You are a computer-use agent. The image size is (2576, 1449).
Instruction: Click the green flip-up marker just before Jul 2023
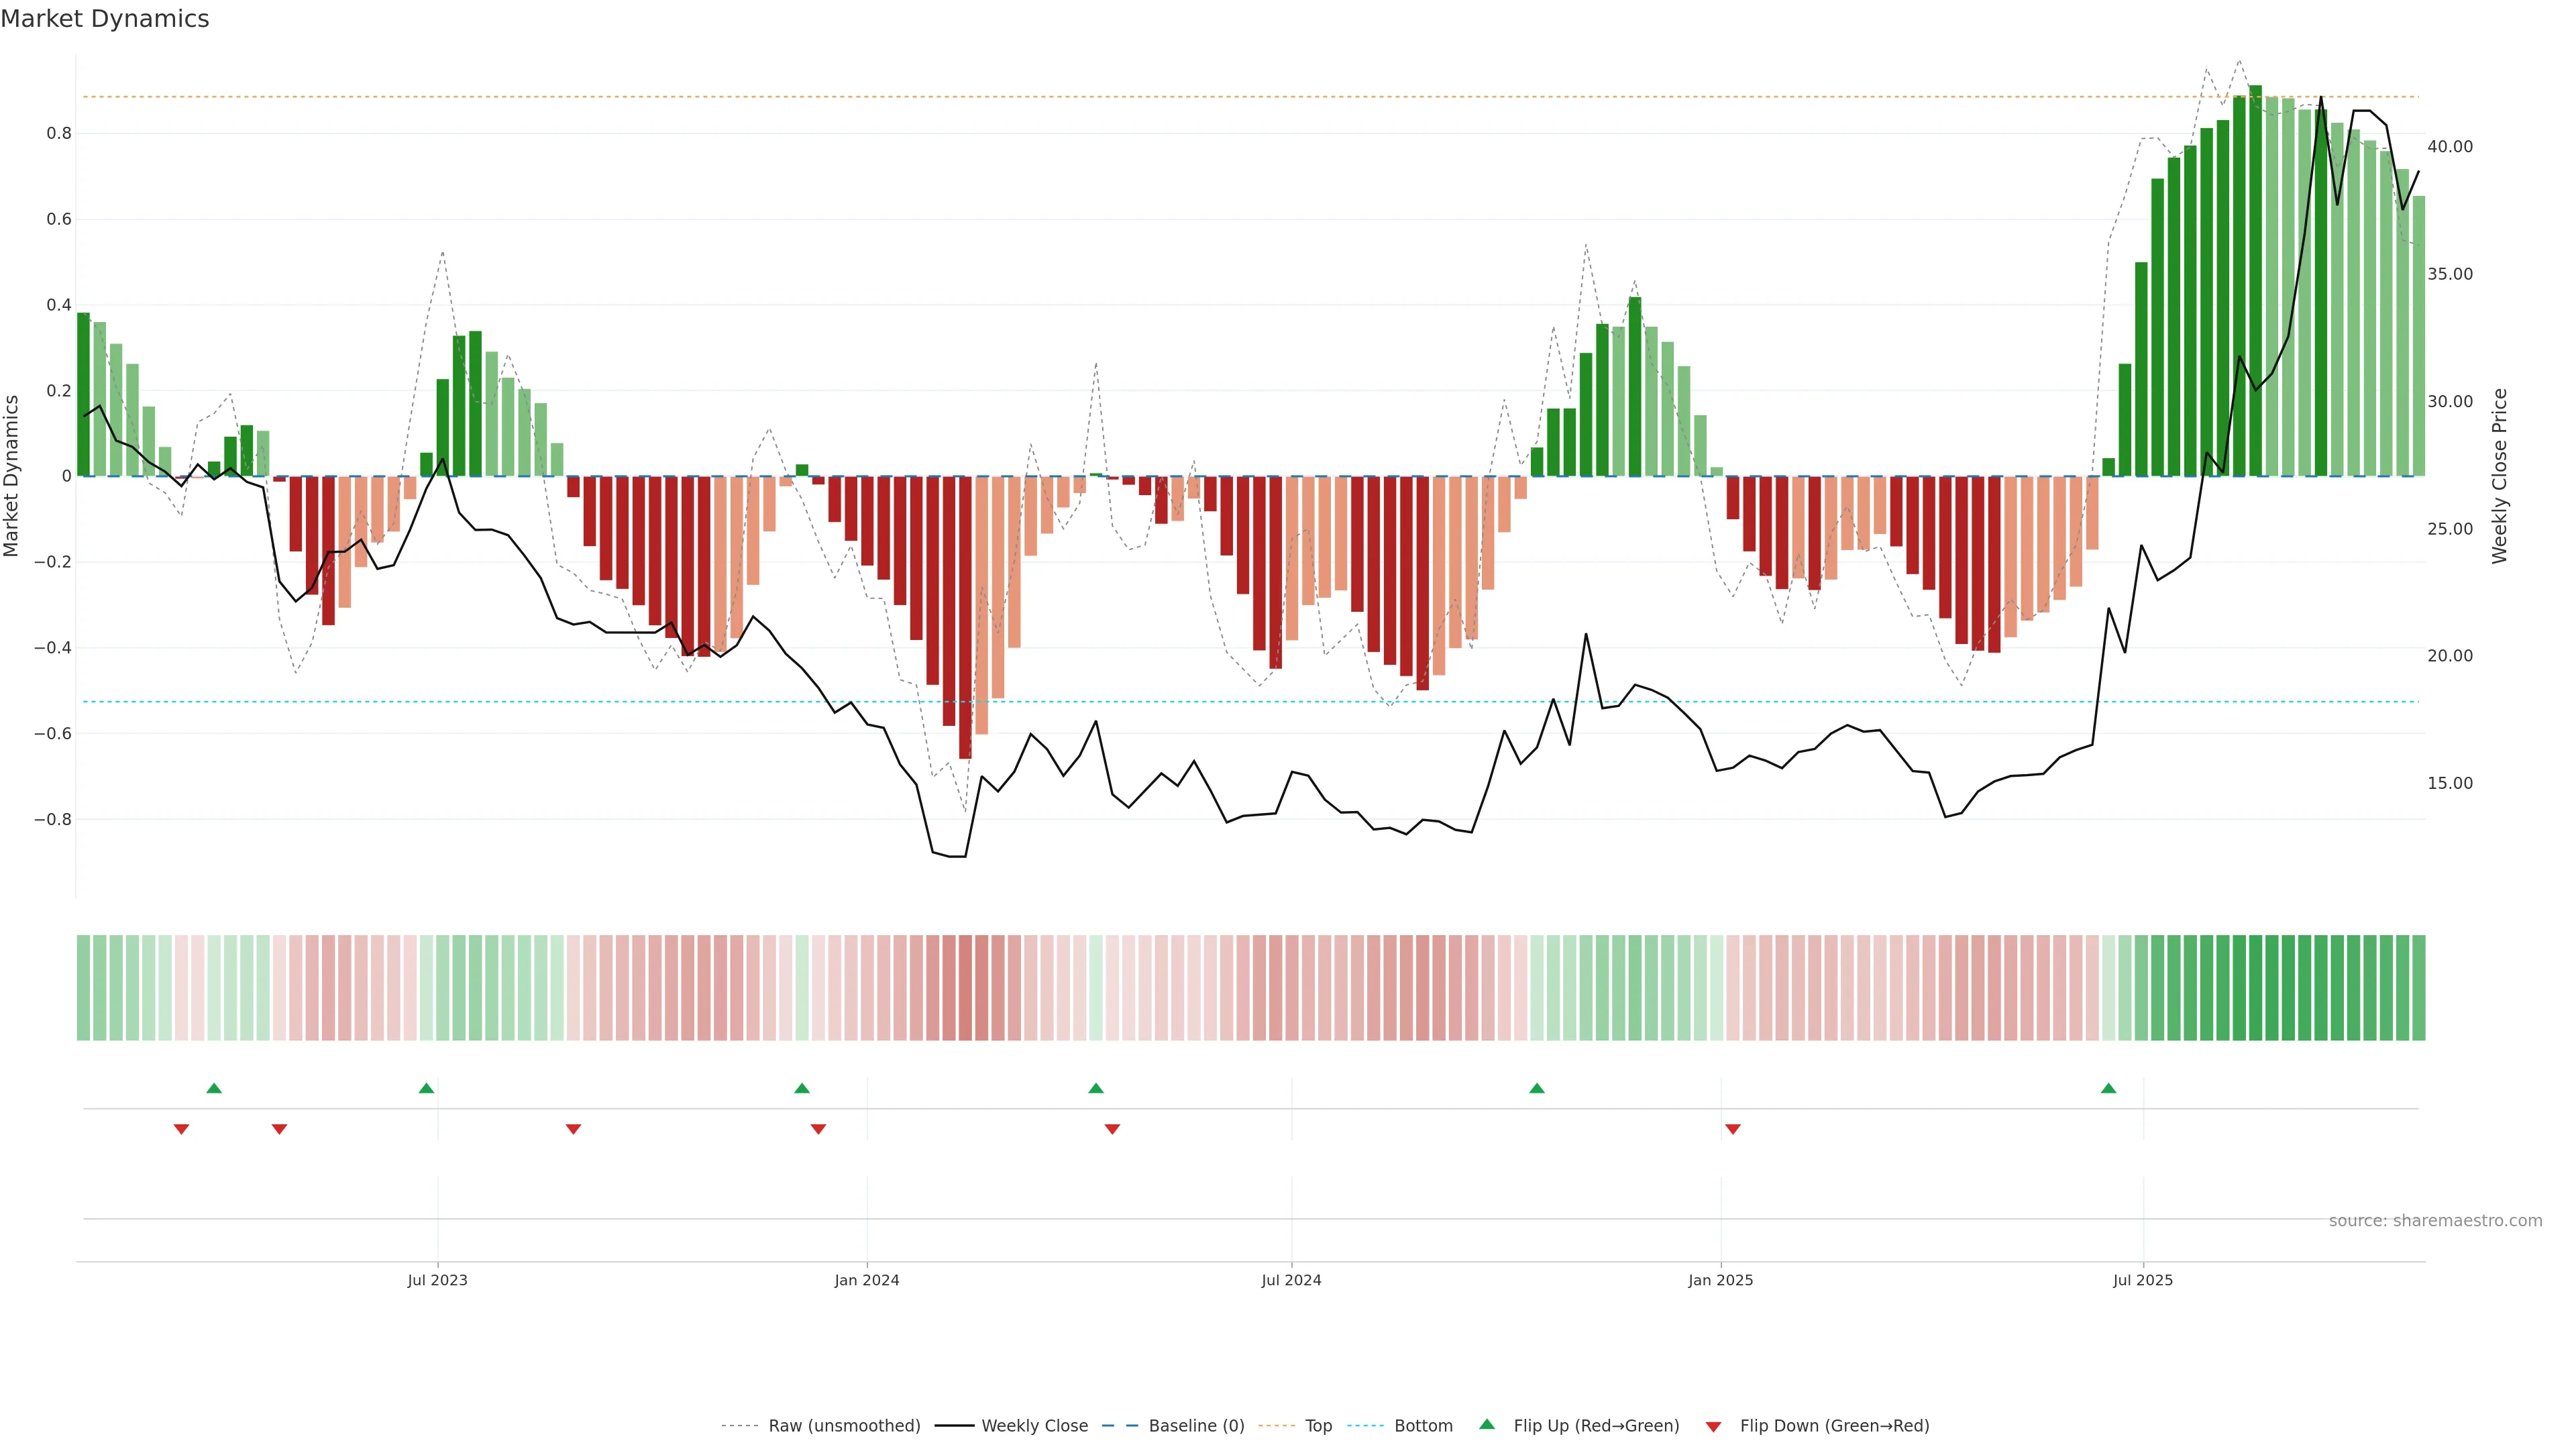tap(426, 1088)
